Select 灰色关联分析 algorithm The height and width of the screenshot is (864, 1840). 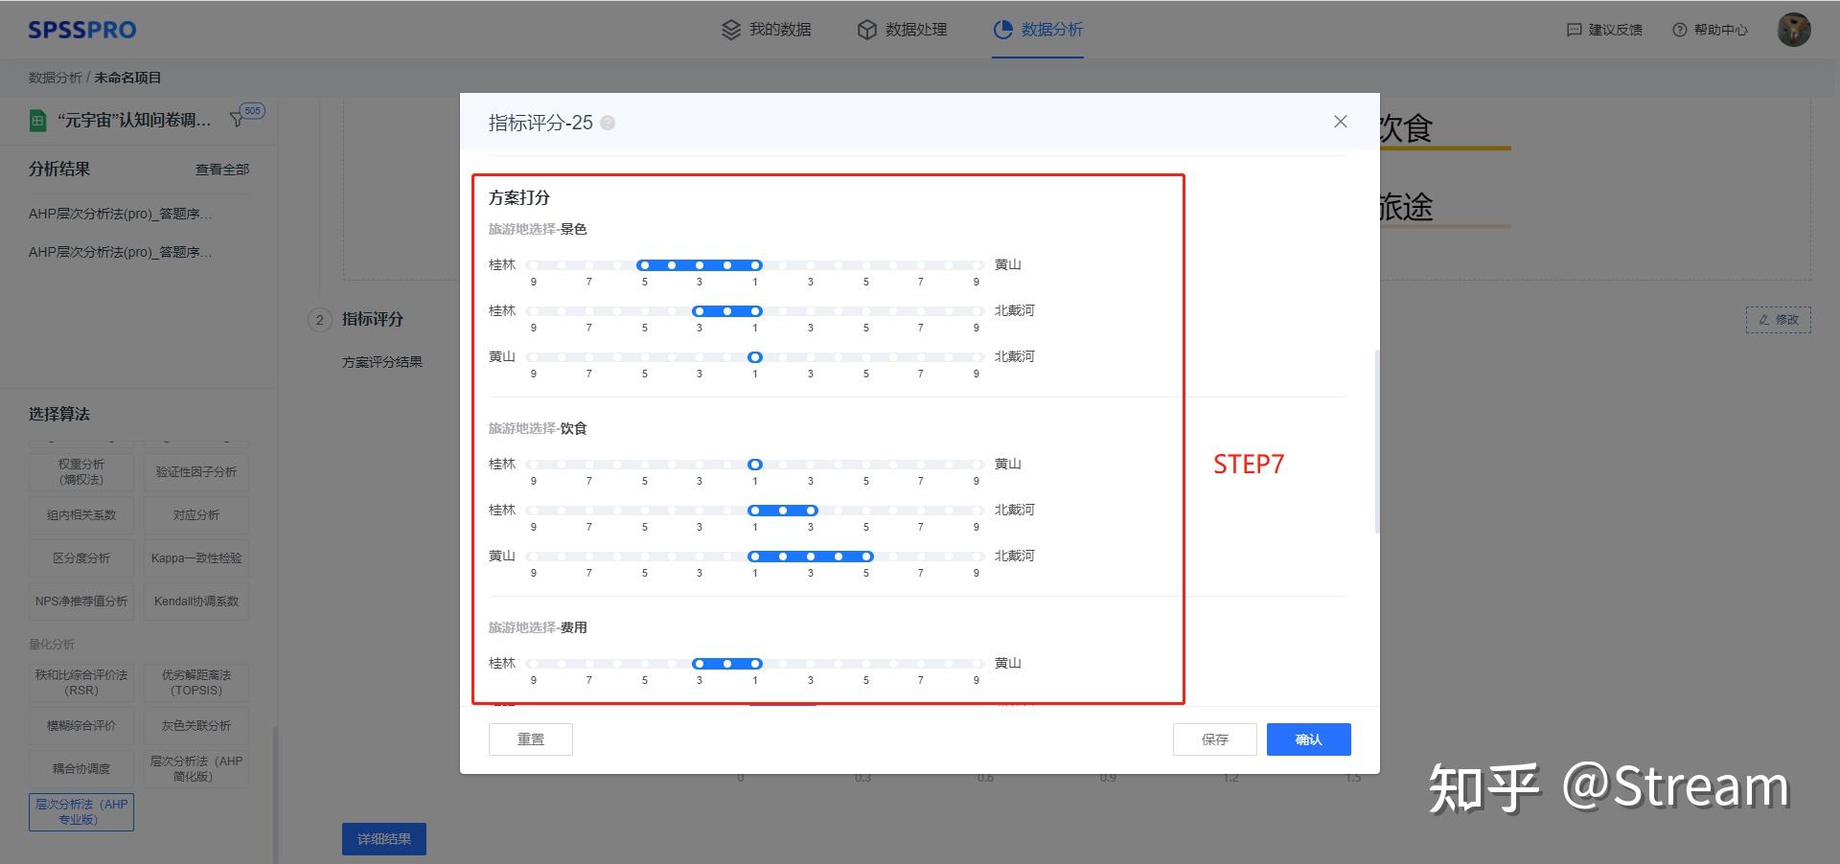(x=196, y=725)
